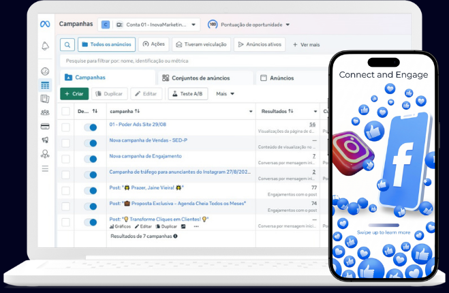Sort by the De... column arrows
The image size is (449, 293).
tap(95, 111)
